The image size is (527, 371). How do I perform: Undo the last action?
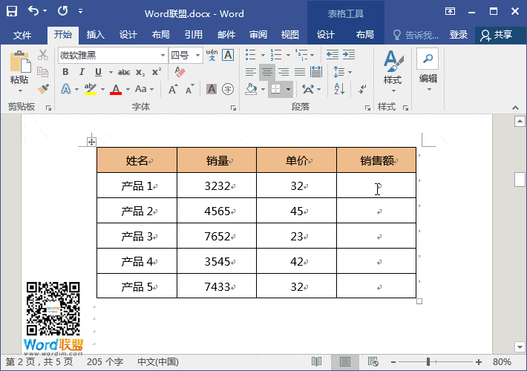pyautogui.click(x=33, y=11)
